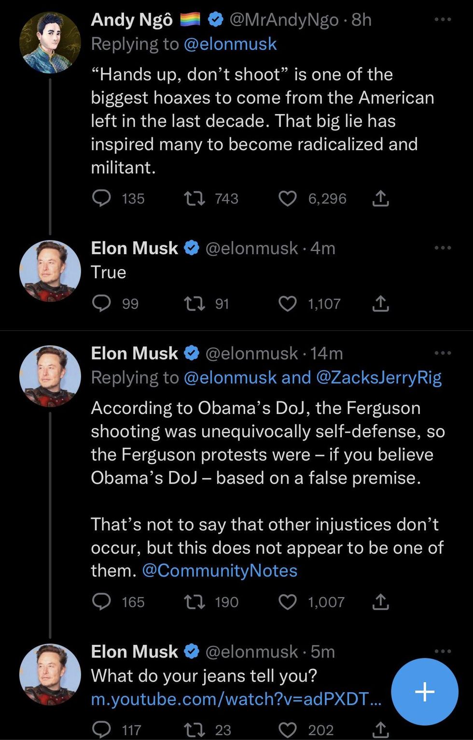Like the "What do your jeans" tweet
This screenshot has width=473, height=740.
288,729
